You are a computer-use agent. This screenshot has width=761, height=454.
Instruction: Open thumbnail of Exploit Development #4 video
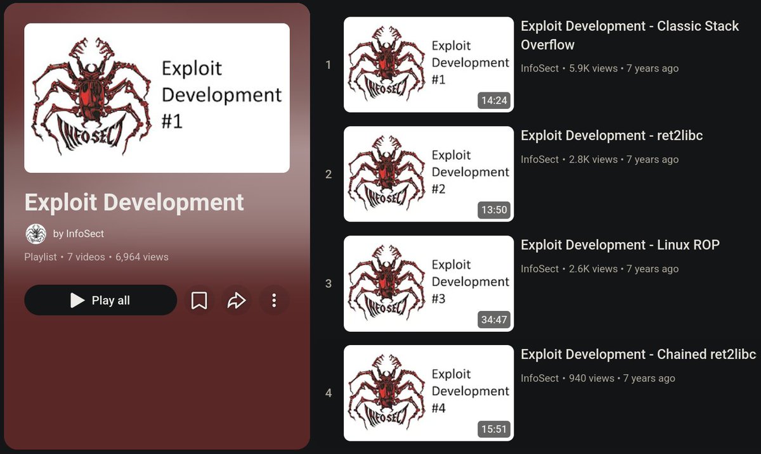coord(429,393)
